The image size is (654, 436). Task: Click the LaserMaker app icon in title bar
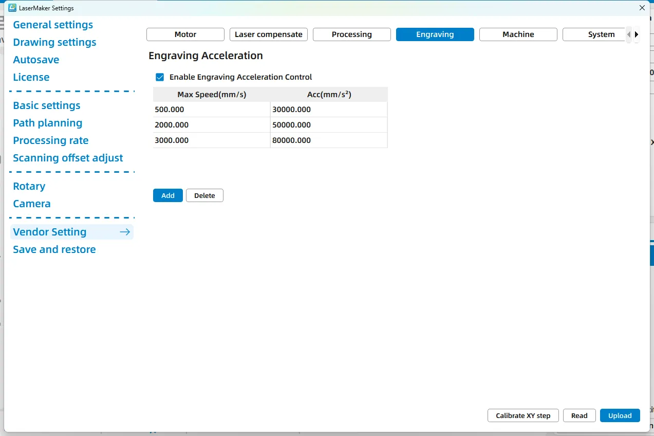click(12, 8)
